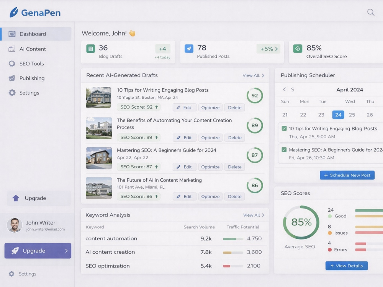This screenshot has width=383, height=287.
Task: Uncheck the Mastering SEO scheduled post checkbox
Action: (x=284, y=150)
